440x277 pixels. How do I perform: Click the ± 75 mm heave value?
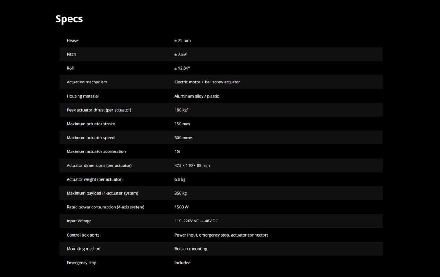182,40
